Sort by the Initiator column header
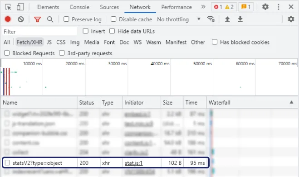 142,103
